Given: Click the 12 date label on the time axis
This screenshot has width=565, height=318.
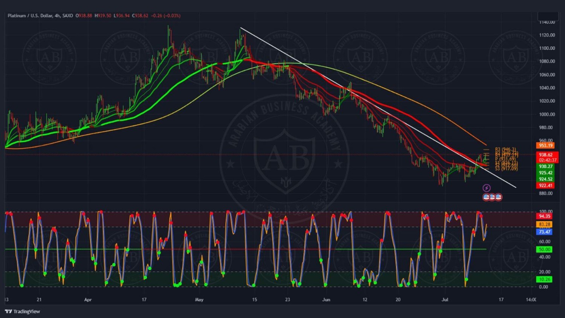Looking at the screenshot, I should (x=365, y=300).
